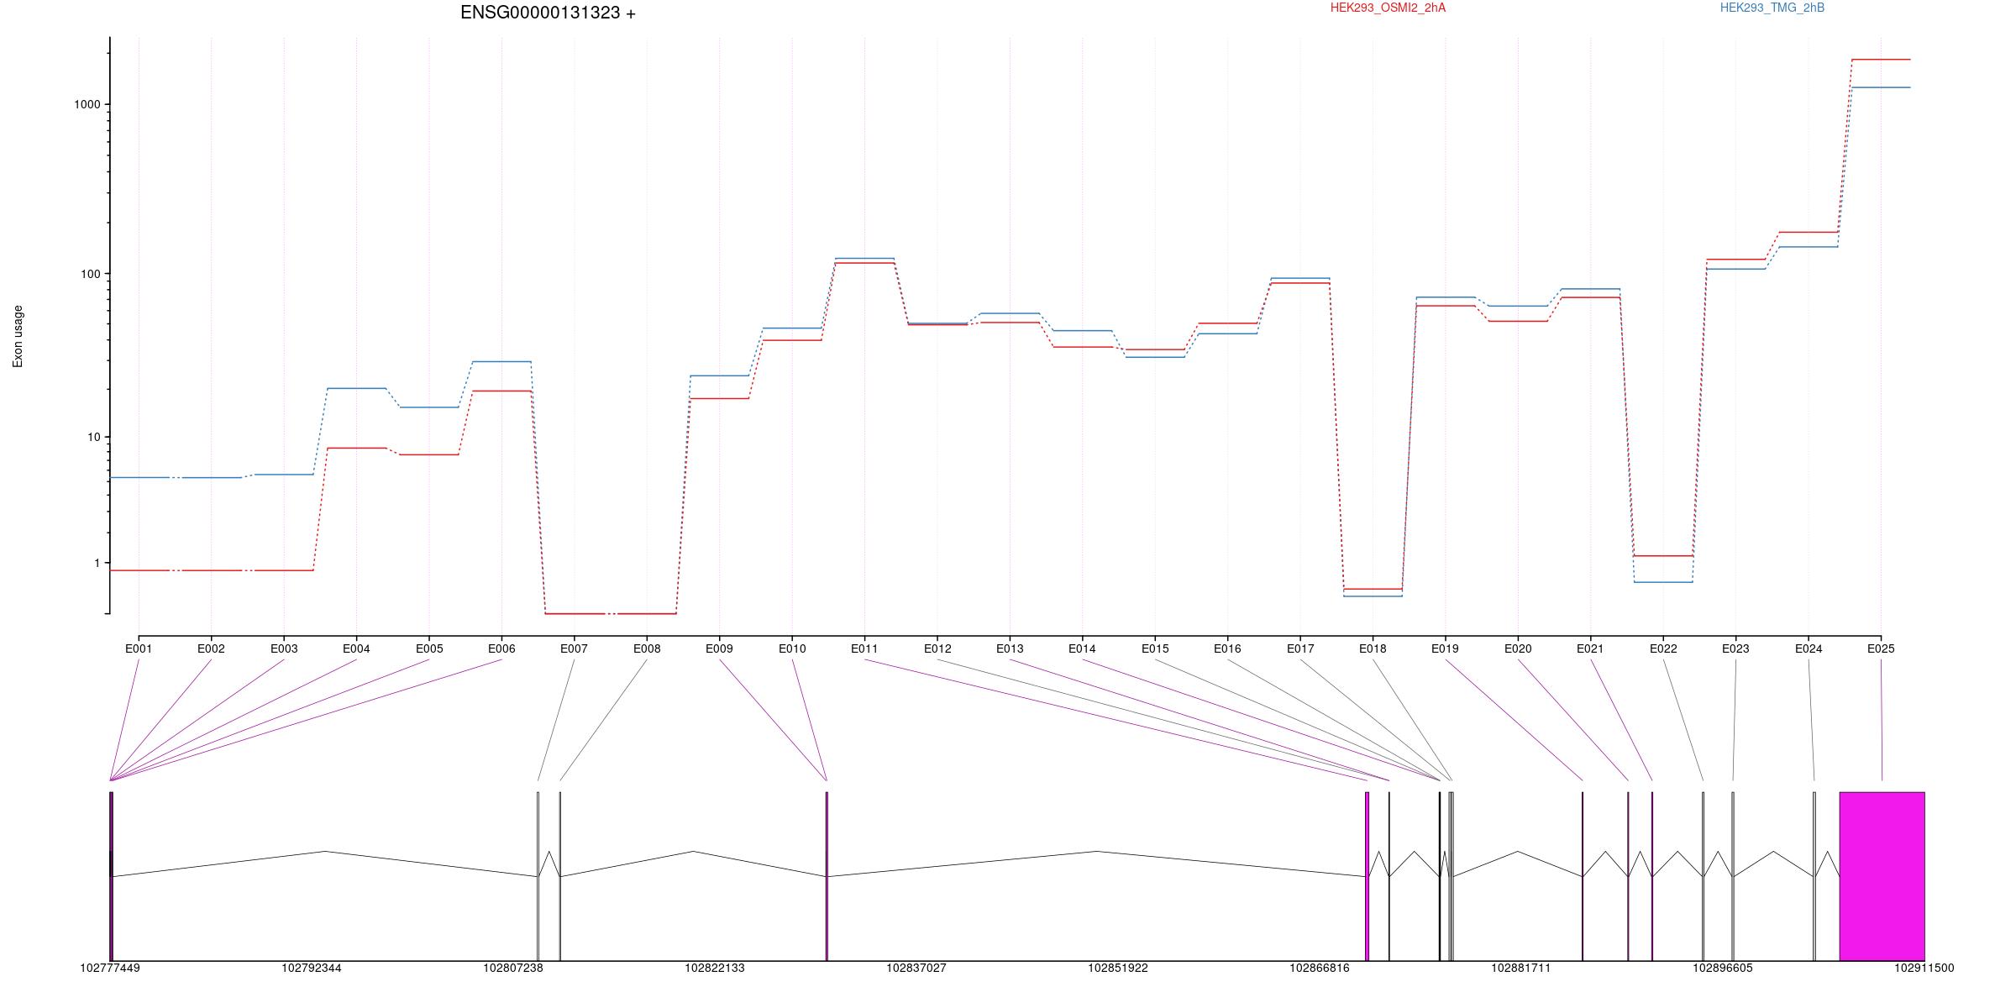Viewport: 2016px width, 1008px height.
Task: Click the red E022 usage line segment
Action: [1663, 556]
